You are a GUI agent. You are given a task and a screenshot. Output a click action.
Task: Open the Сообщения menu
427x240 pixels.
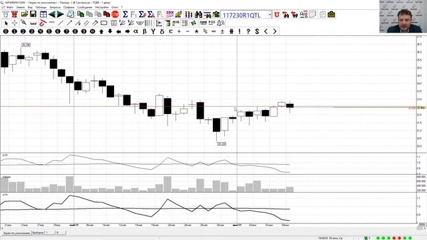click(x=85, y=7)
